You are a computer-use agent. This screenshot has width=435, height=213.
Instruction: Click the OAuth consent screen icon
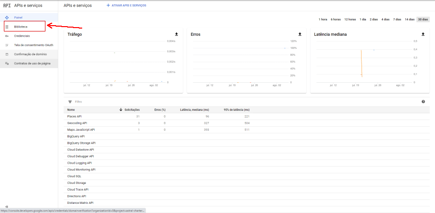click(7, 45)
